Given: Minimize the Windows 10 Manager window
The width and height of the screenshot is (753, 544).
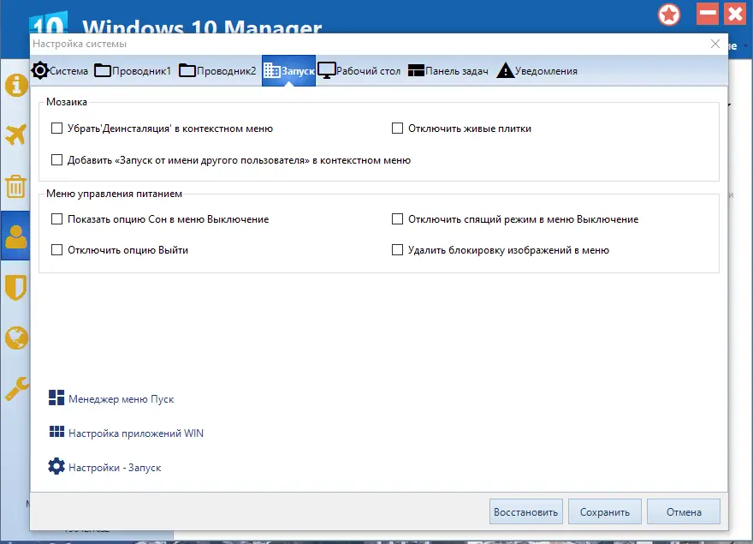Looking at the screenshot, I should (x=708, y=14).
